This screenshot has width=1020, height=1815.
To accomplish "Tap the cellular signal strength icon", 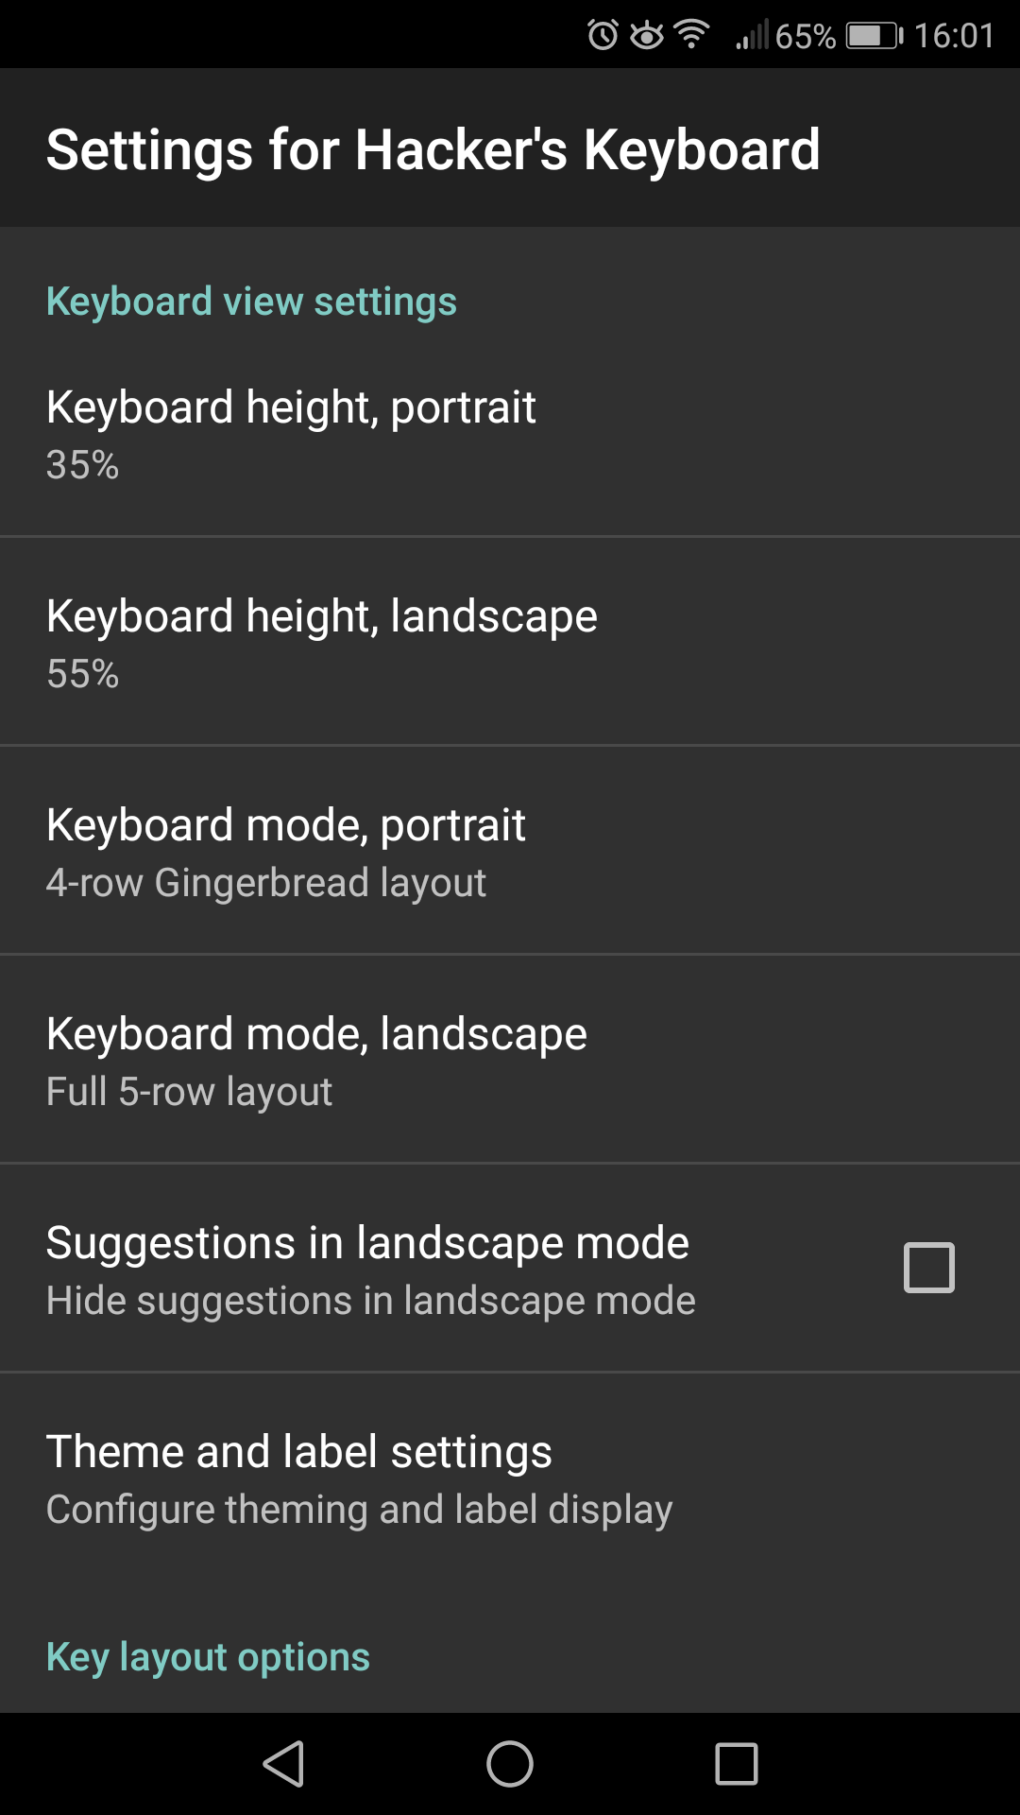I will 753,36.
